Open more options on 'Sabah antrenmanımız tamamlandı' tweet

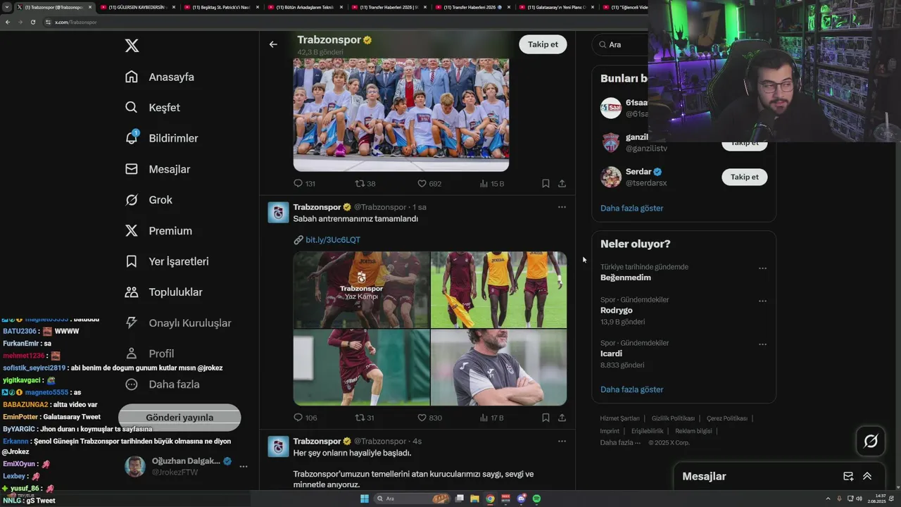tap(562, 207)
